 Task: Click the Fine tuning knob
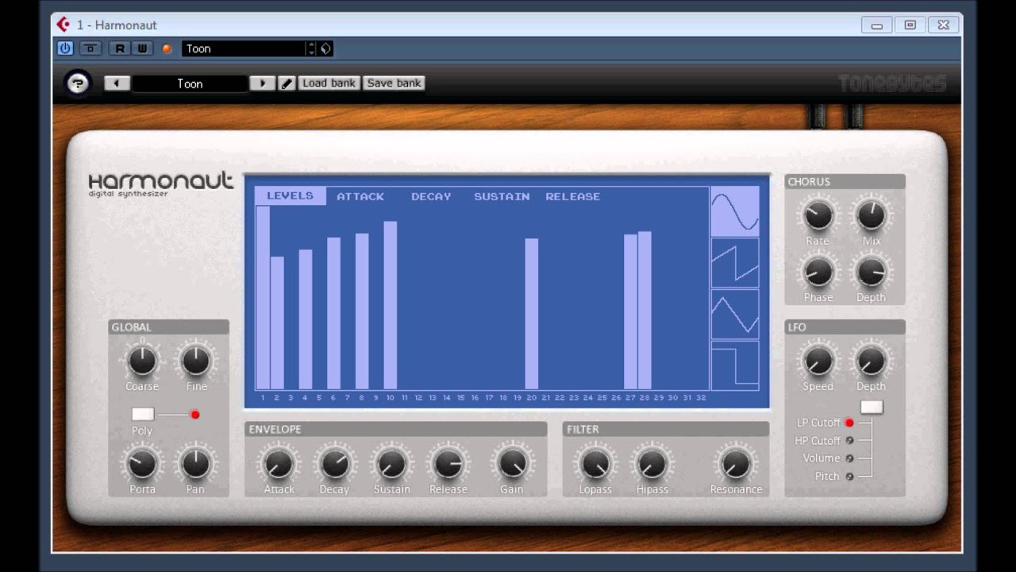click(196, 361)
